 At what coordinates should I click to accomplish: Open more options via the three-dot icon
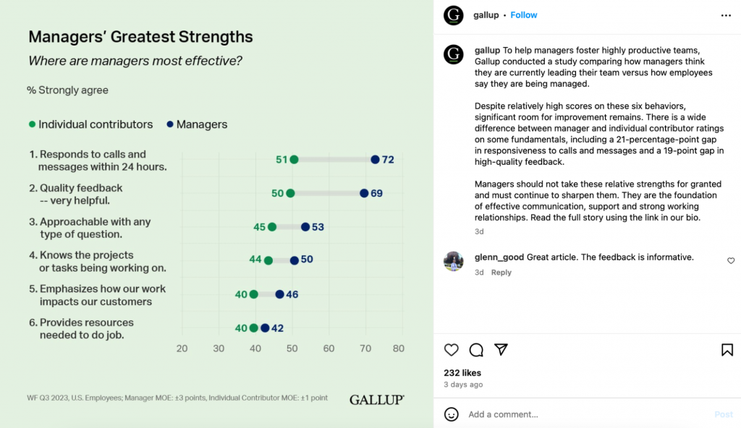(x=726, y=15)
